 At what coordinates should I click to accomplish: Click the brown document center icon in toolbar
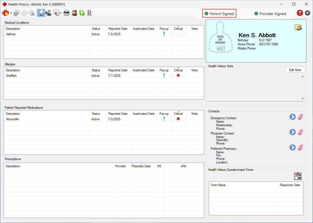74,13
